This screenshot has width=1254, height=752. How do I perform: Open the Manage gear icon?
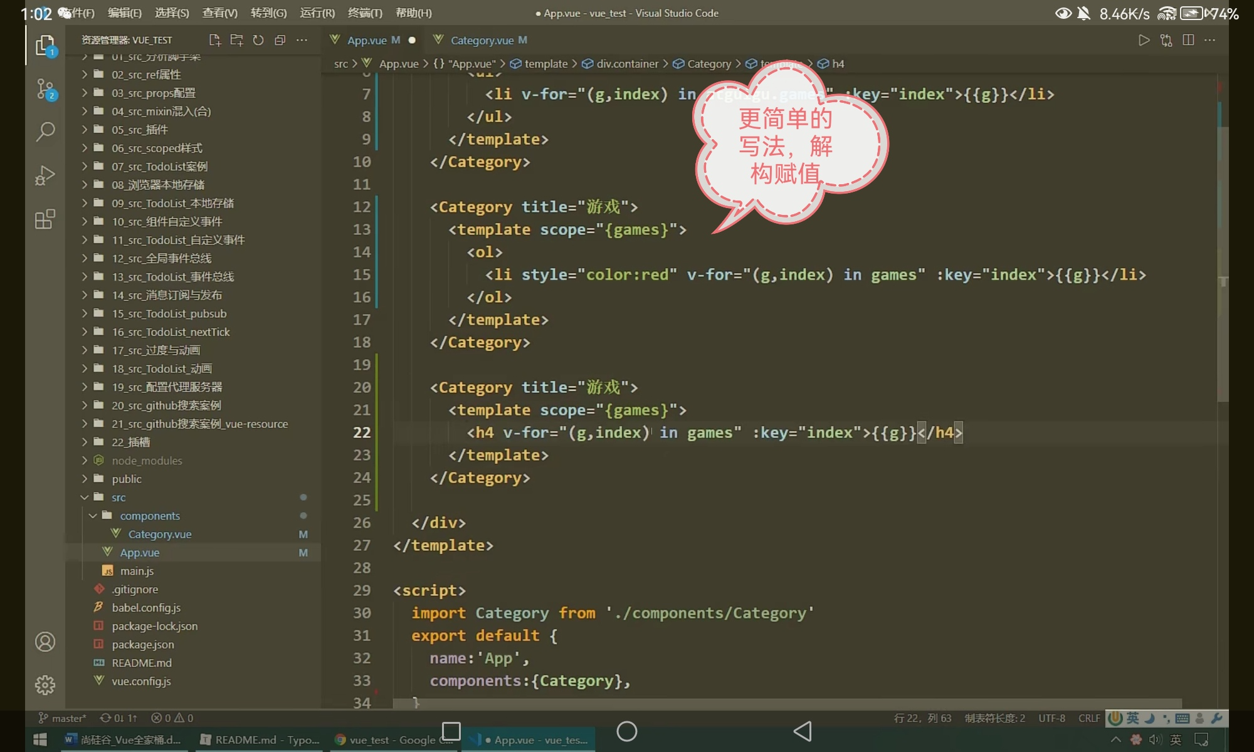[45, 685]
